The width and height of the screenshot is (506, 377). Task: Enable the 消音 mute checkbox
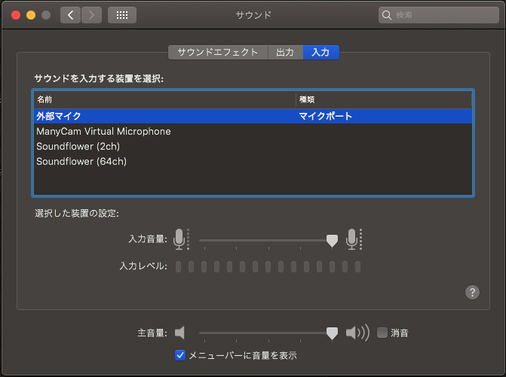(x=382, y=333)
